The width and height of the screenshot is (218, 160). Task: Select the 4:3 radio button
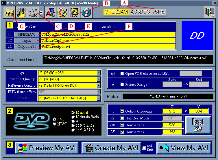[73, 121]
